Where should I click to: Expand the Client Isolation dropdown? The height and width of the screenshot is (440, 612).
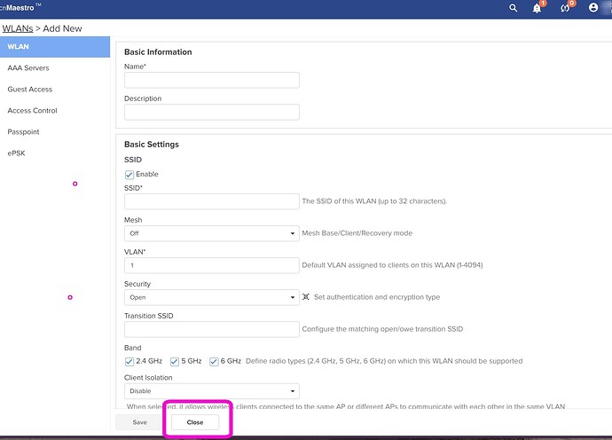click(x=211, y=391)
